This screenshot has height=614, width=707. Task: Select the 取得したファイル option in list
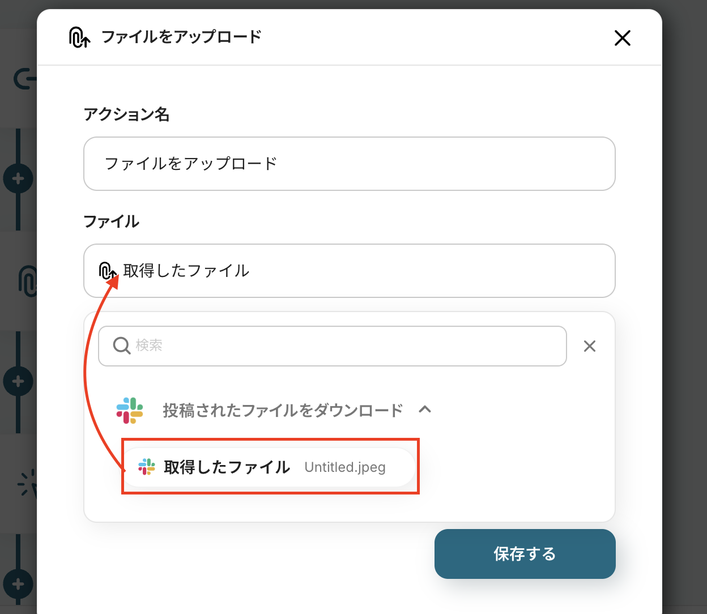point(227,467)
